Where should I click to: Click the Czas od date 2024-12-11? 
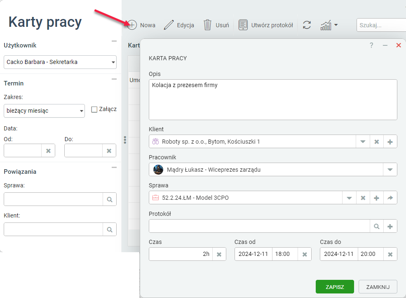(x=253, y=254)
